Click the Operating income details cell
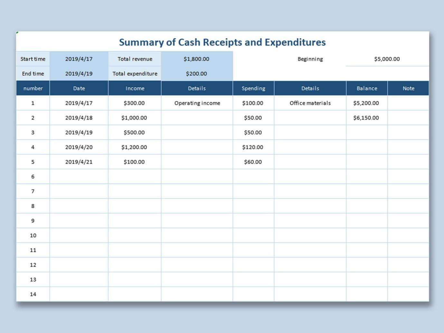This screenshot has height=333, width=444. (196, 103)
